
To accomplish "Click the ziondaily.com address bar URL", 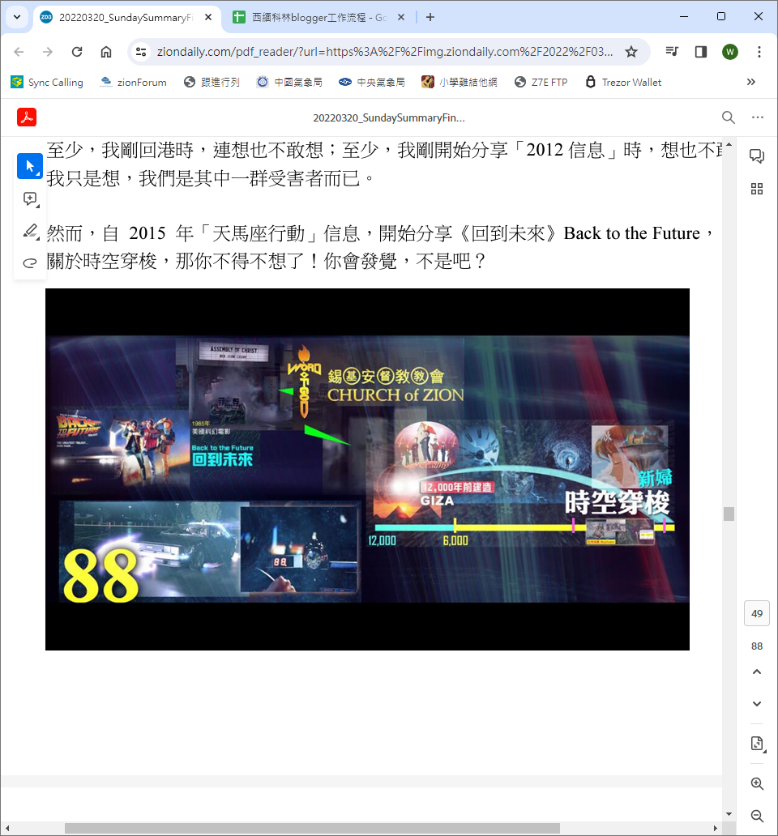I will pos(384,52).
